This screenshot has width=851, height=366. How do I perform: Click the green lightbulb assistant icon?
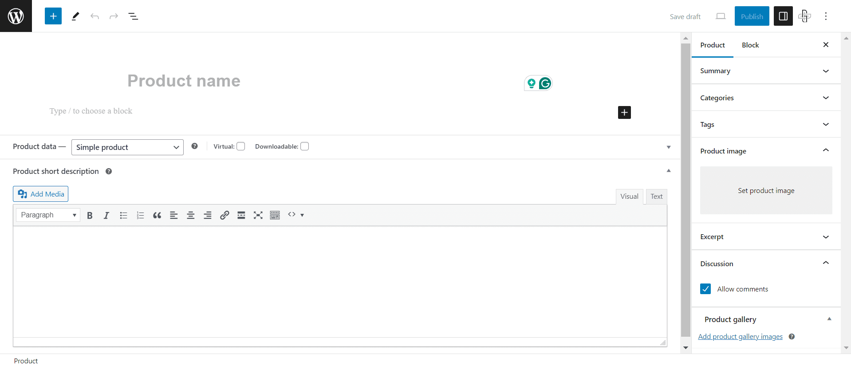[531, 83]
